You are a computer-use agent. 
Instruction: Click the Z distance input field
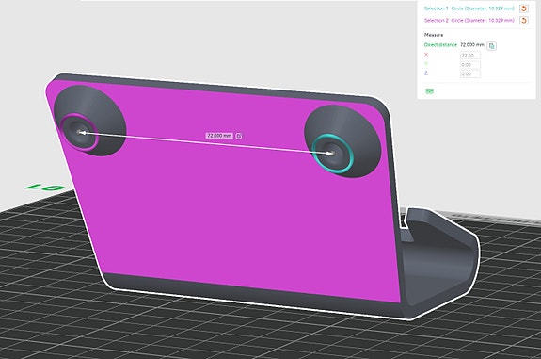469,73
